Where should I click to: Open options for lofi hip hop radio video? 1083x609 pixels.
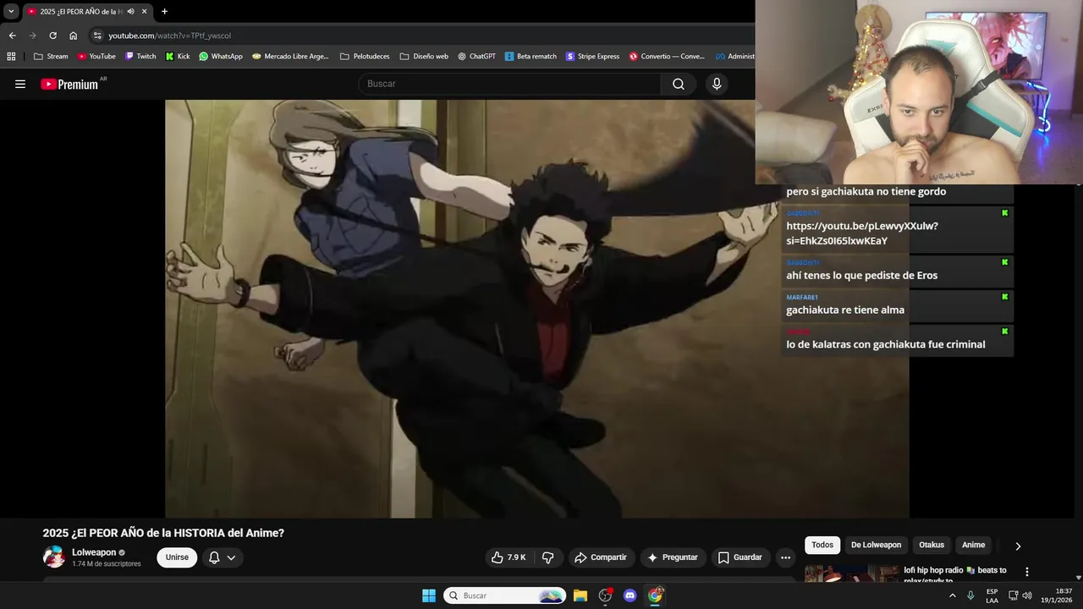pyautogui.click(x=1027, y=572)
